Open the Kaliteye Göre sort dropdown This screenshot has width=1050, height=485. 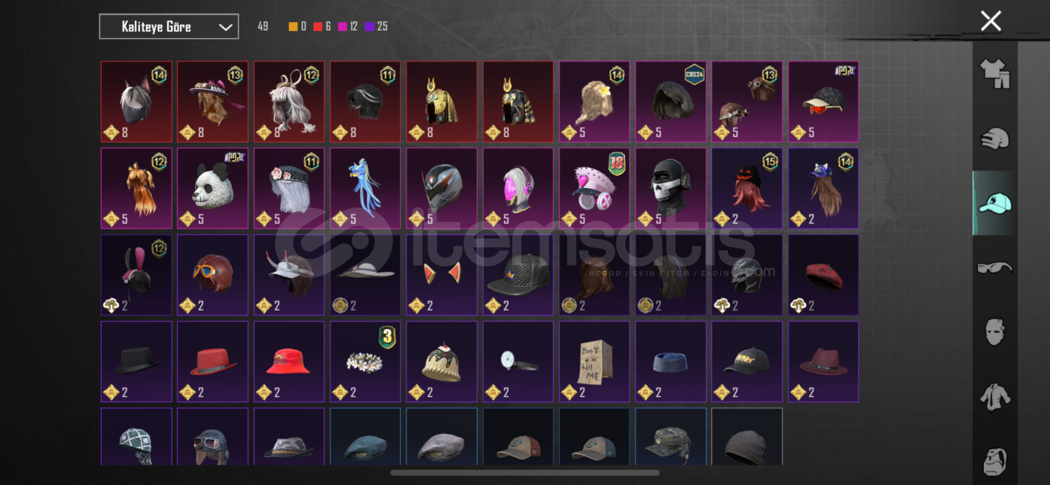point(169,26)
